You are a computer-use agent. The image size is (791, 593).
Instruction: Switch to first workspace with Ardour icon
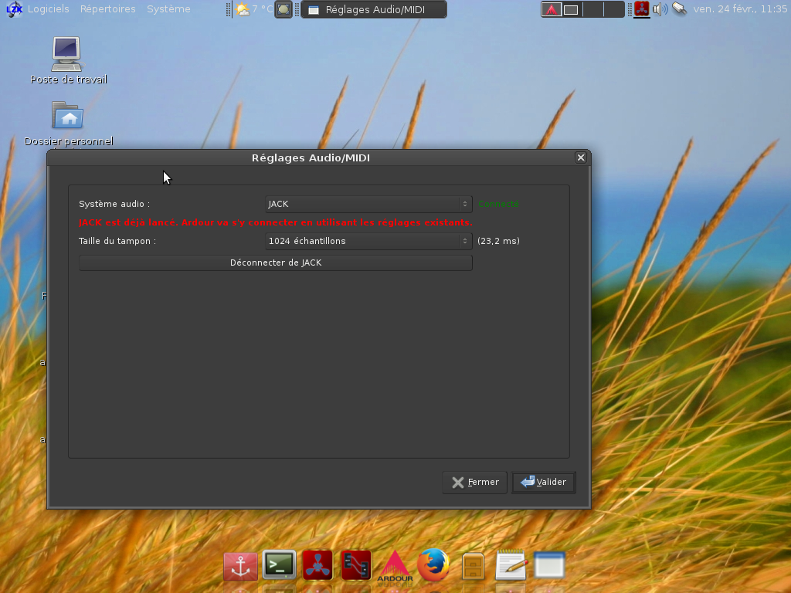point(552,9)
